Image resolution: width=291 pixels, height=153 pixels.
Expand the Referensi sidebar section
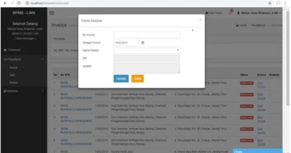24,91
